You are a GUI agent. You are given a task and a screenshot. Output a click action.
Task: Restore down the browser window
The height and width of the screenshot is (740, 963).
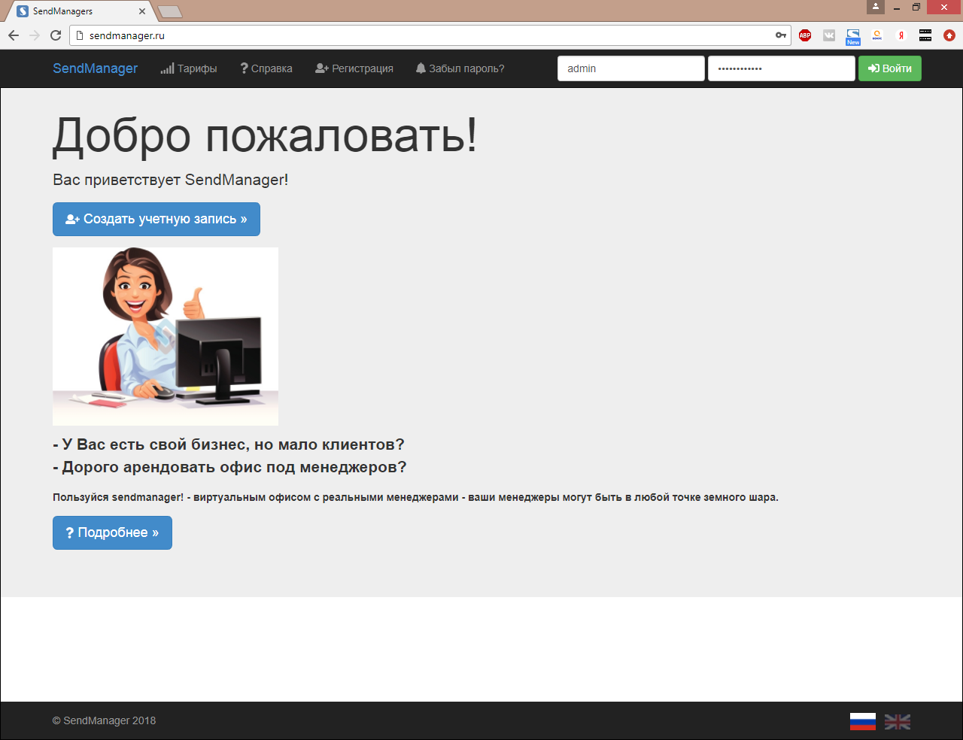pyautogui.click(x=916, y=8)
